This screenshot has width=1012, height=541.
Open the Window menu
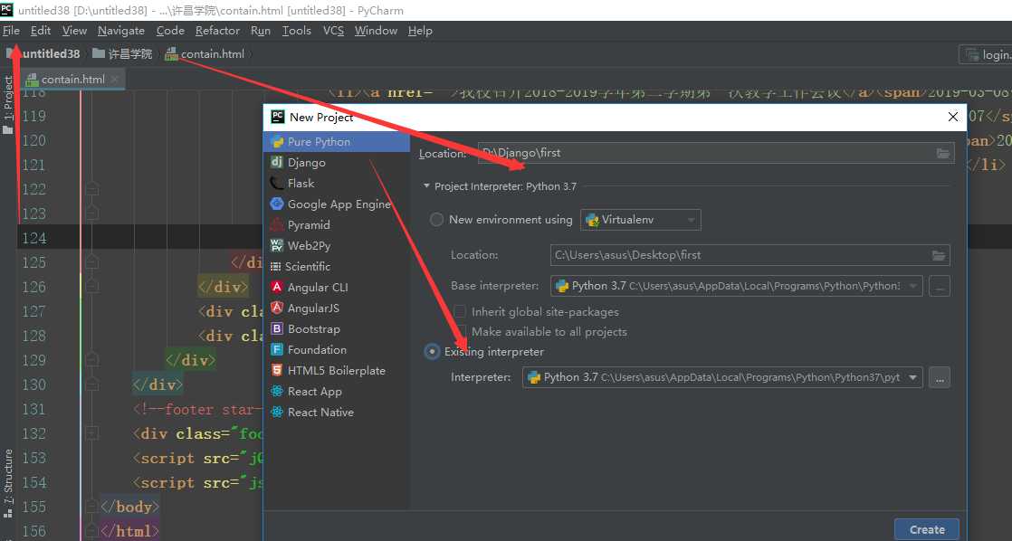click(377, 30)
